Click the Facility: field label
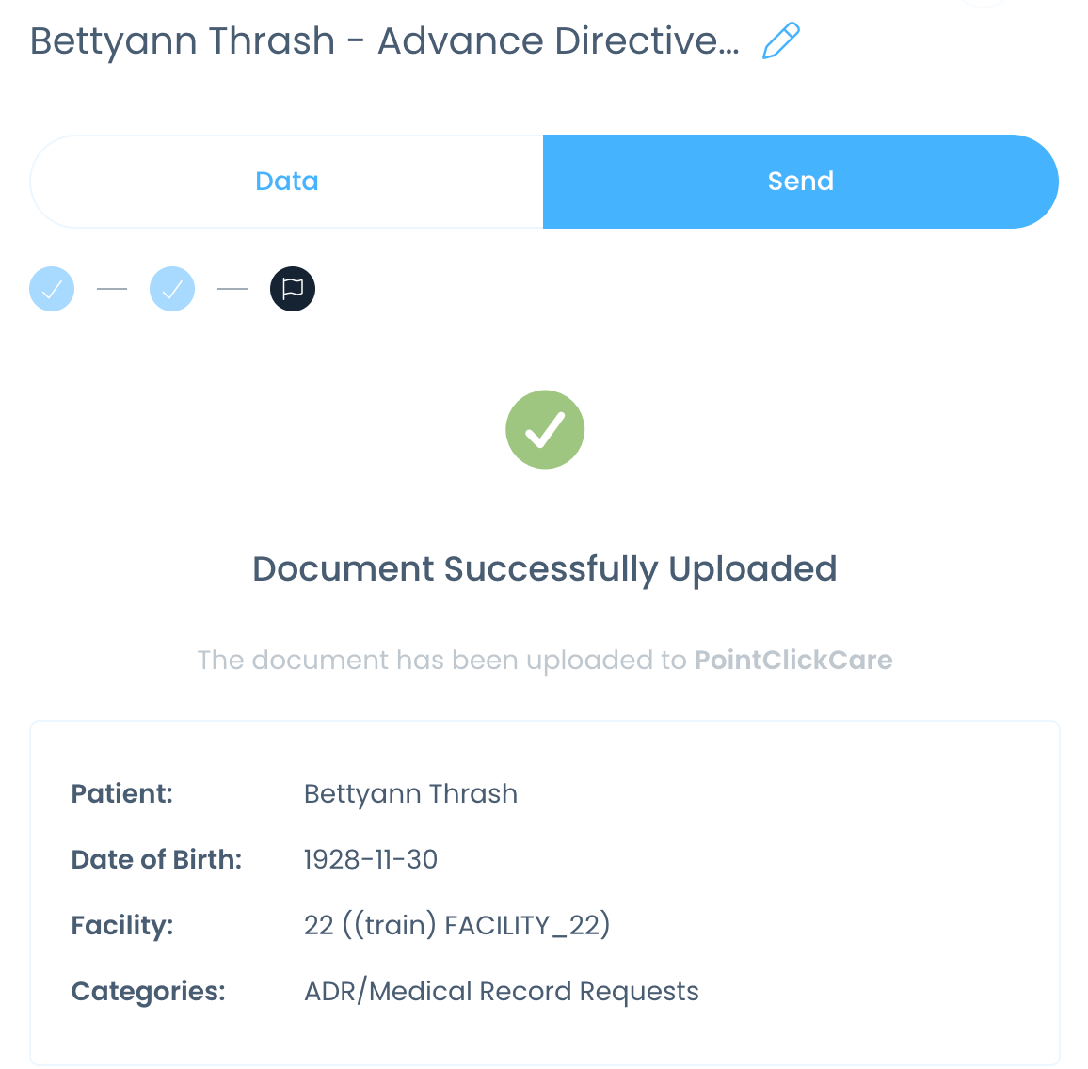 click(x=122, y=925)
